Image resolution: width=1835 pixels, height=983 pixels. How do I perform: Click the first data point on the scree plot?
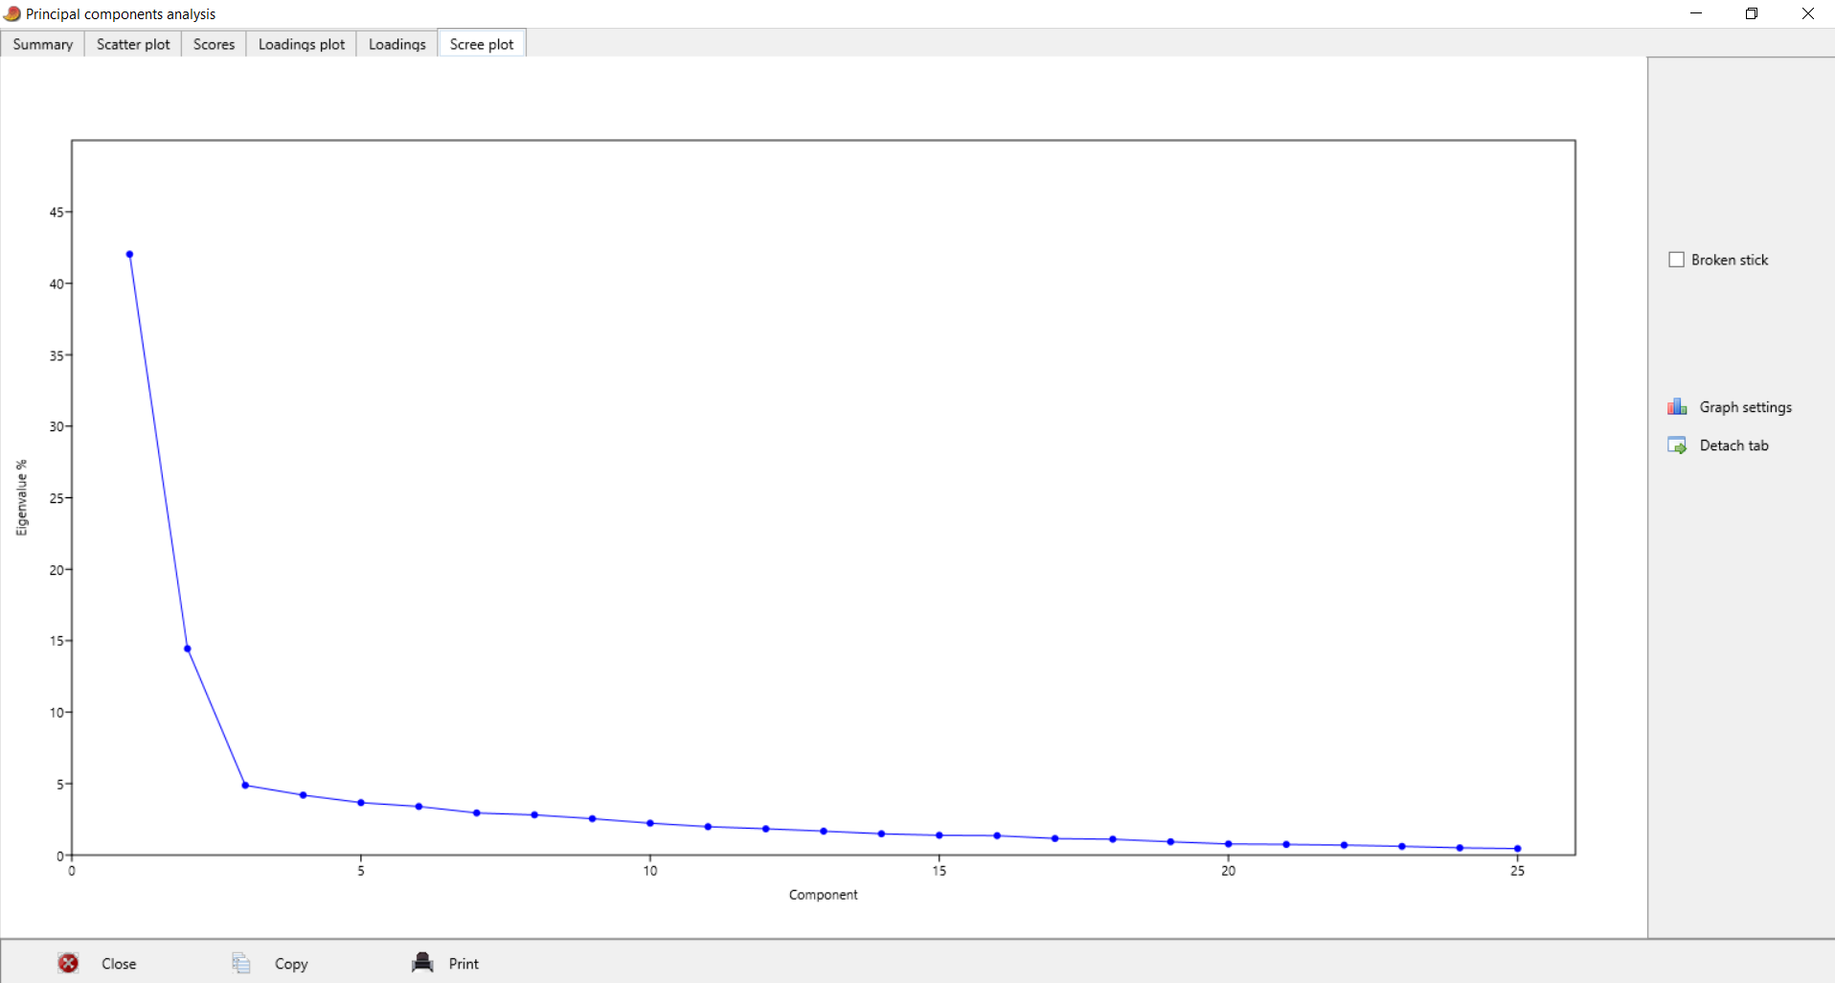pyautogui.click(x=129, y=254)
